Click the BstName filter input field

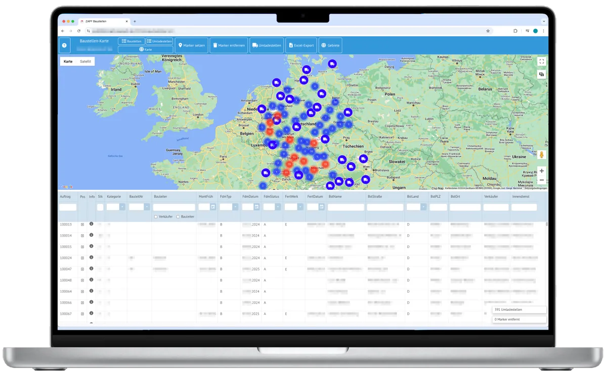pos(346,207)
